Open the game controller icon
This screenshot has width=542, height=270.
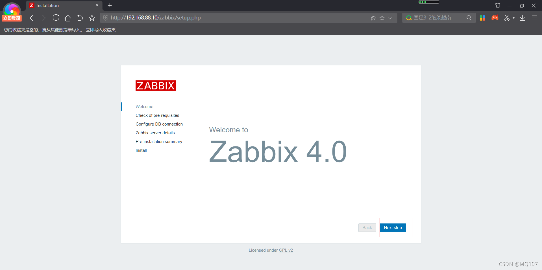click(x=495, y=18)
